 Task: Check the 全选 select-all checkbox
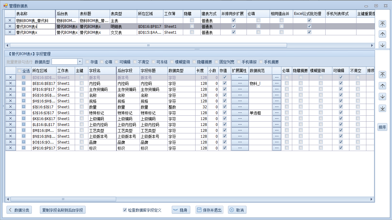(x=19, y=71)
